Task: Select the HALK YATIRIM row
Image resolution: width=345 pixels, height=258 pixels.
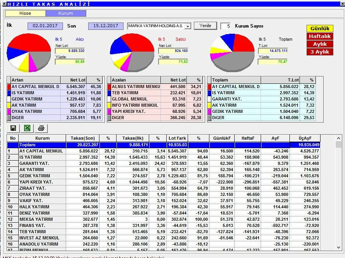Action: tap(164, 207)
